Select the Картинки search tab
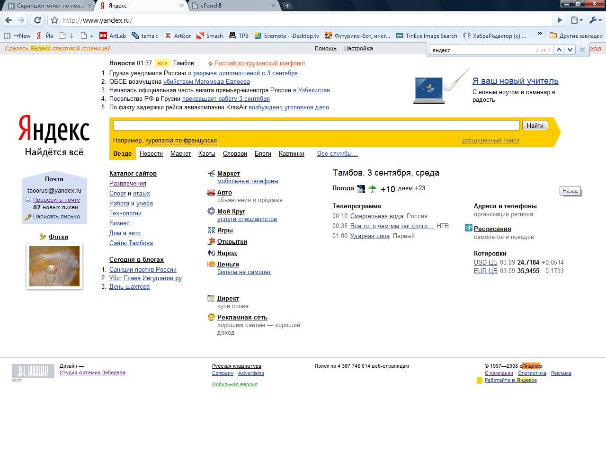The image size is (606, 452). point(292,154)
